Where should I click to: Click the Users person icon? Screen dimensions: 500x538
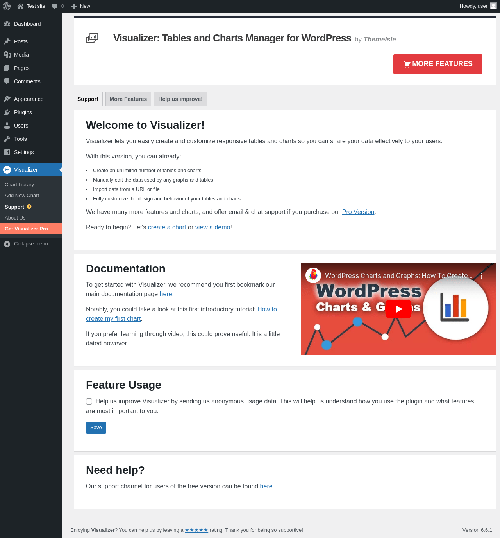coord(7,126)
